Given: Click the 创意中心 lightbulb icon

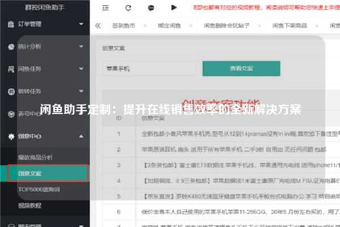Looking at the screenshot, I should tap(11, 136).
